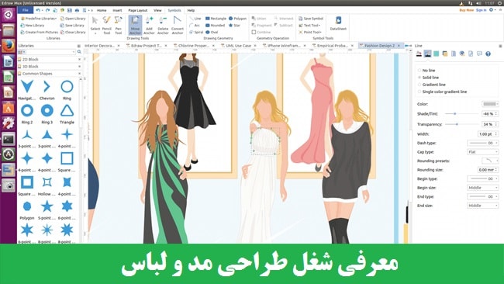Image resolution: width=504 pixels, height=284 pixels.
Task: Open the help icon in Line panel
Action: coord(488,54)
